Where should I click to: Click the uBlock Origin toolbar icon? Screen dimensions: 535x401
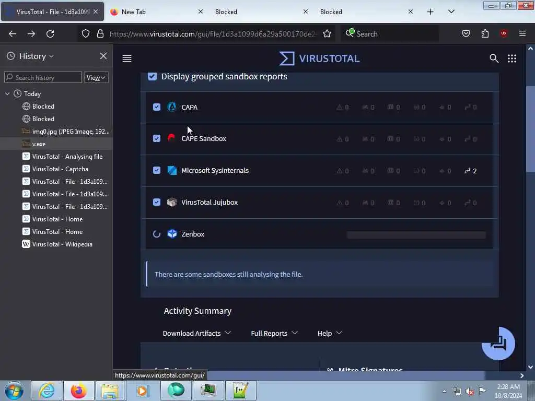pyautogui.click(x=503, y=33)
